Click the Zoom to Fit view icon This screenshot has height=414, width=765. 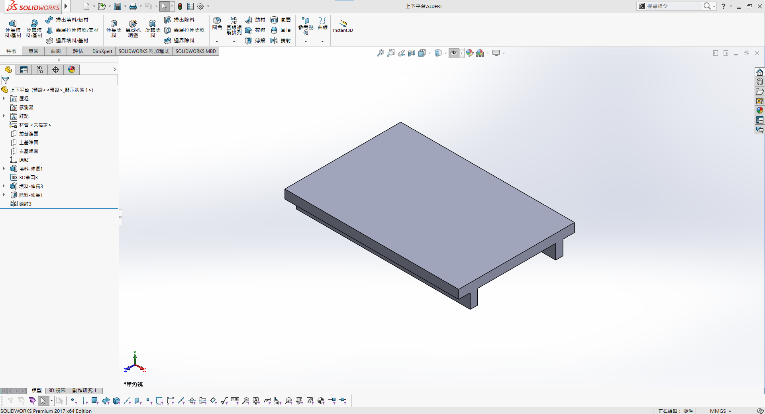(381, 53)
